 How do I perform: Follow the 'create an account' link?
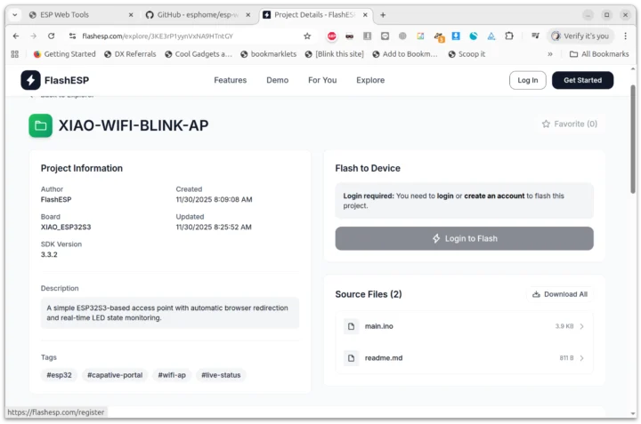pyautogui.click(x=494, y=196)
